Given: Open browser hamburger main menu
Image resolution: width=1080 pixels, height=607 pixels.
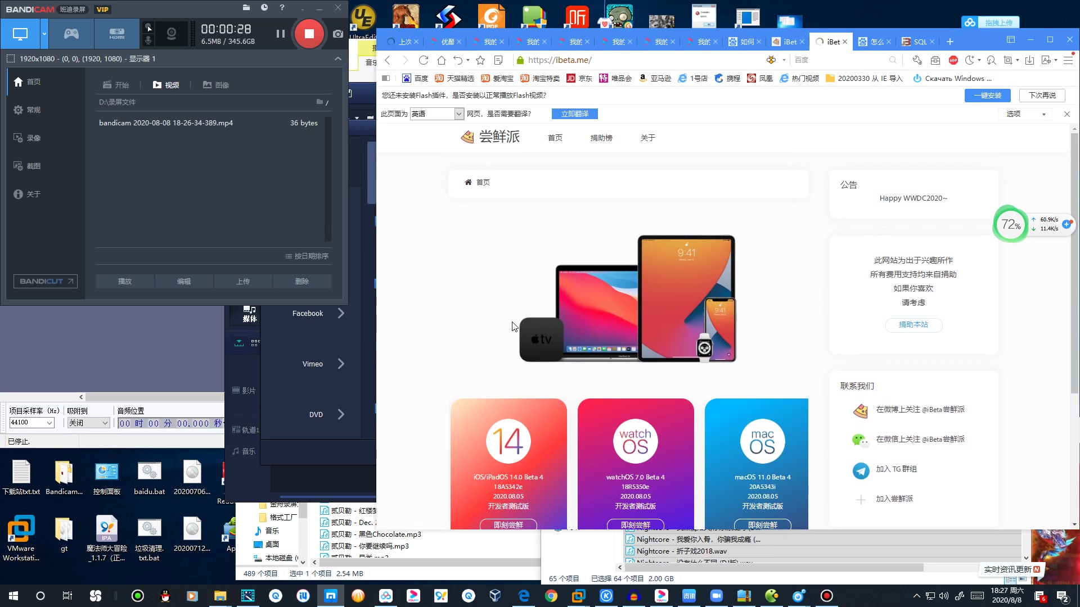Looking at the screenshot, I should point(1068,60).
